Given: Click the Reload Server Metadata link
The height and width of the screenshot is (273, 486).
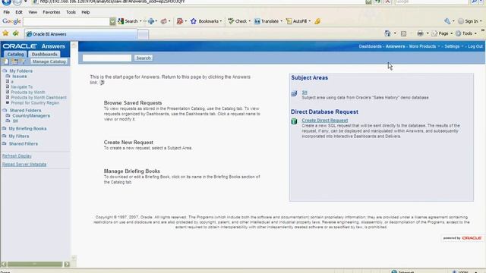Looking at the screenshot, I should [x=24, y=165].
